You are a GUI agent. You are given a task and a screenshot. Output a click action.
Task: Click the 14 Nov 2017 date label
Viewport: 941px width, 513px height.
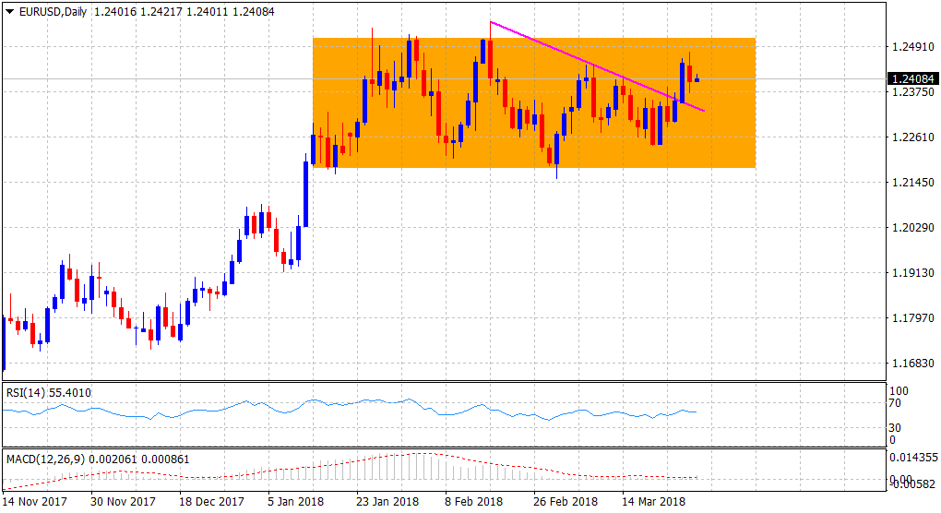pyautogui.click(x=34, y=502)
